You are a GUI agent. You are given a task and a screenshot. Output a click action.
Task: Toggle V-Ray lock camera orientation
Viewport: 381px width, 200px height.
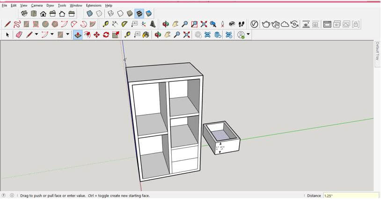pos(356,24)
